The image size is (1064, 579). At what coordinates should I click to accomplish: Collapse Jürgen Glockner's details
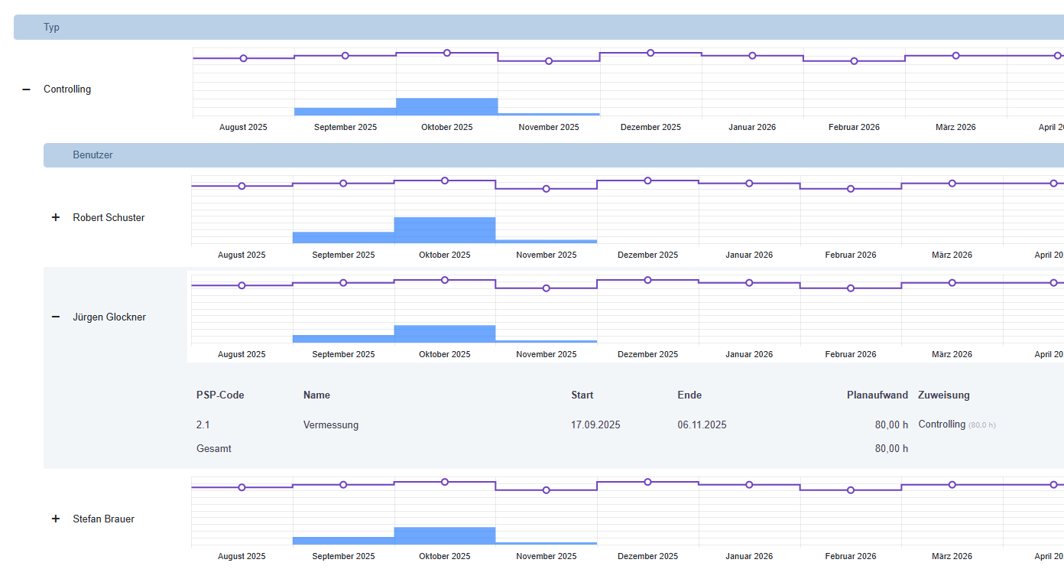(55, 317)
